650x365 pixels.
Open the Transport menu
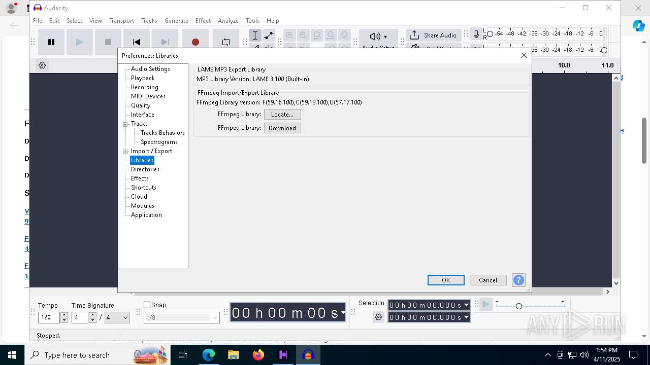pyautogui.click(x=121, y=21)
